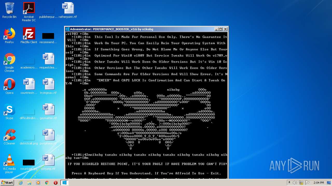Open Opera from the taskbar
The image size is (332, 186).
56,183
